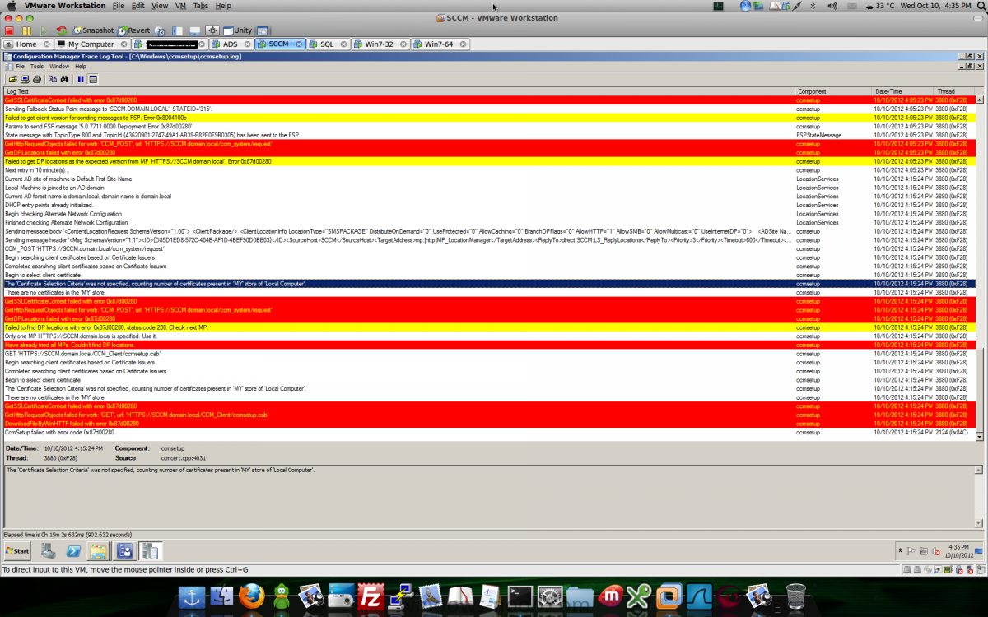Viewport: 988px width, 617px height.
Task: Open Terminal from the Dock
Action: click(x=521, y=596)
